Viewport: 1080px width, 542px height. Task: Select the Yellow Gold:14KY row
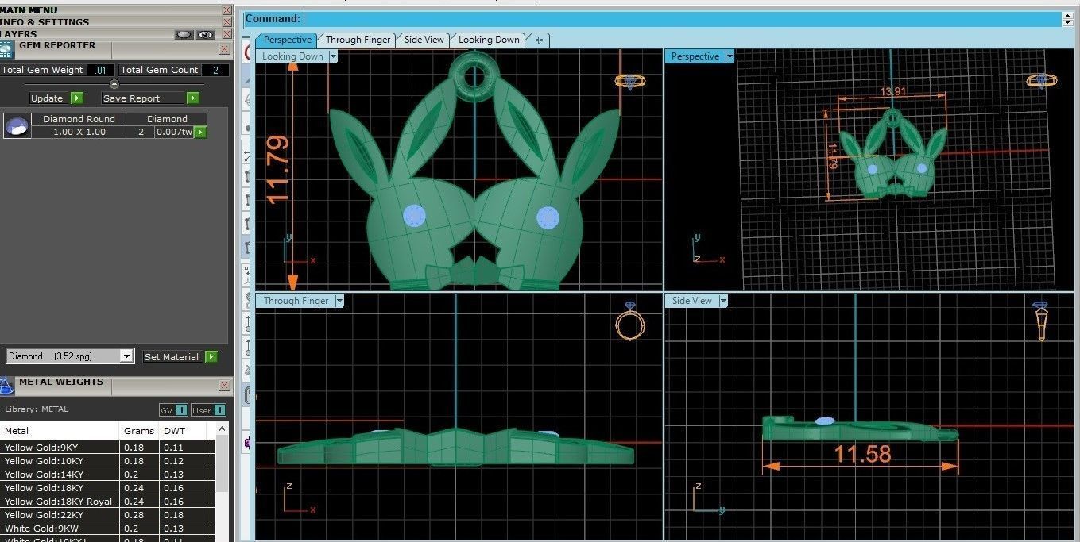tap(107, 475)
